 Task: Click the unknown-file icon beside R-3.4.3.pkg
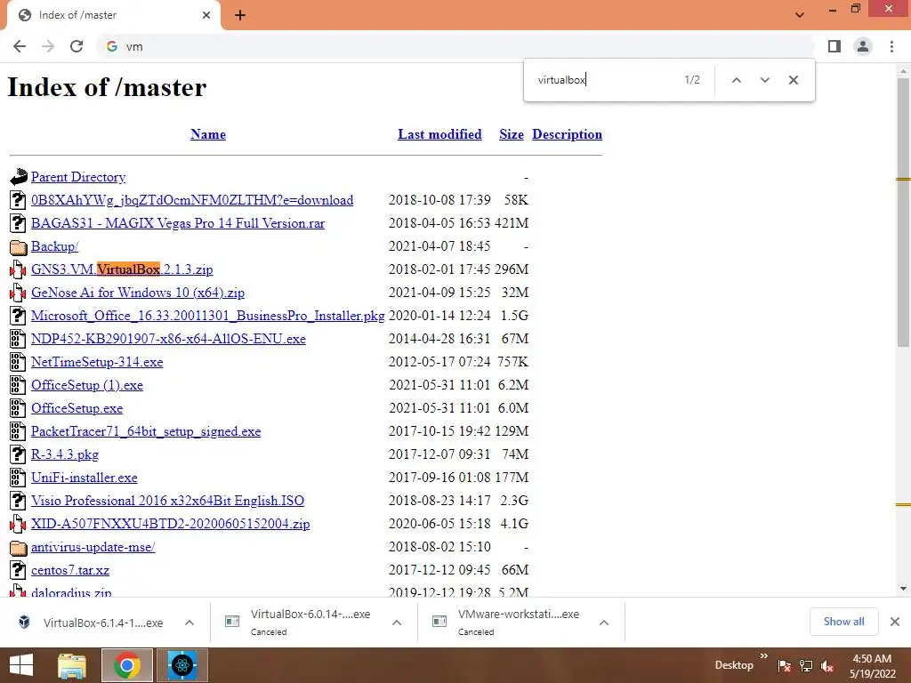point(18,454)
